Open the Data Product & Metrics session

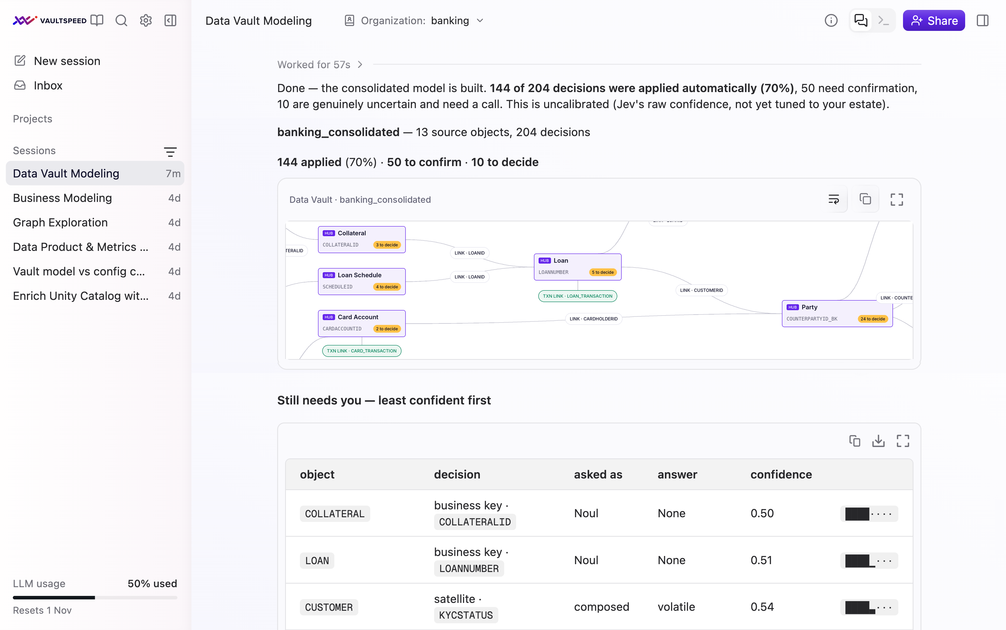pos(95,247)
